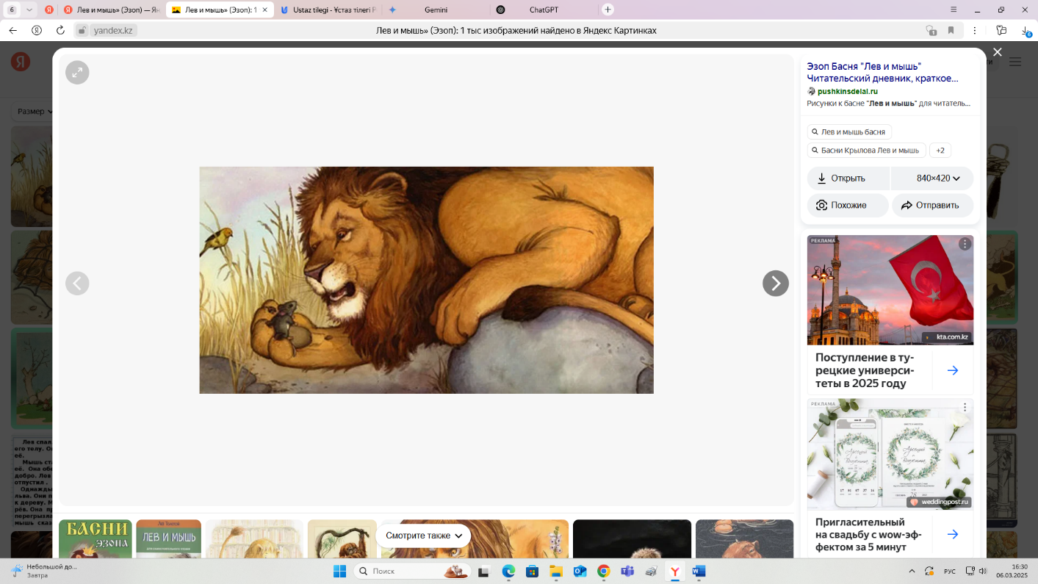Open the 840×420 image size dropdown
The image size is (1038, 584).
coord(932,179)
